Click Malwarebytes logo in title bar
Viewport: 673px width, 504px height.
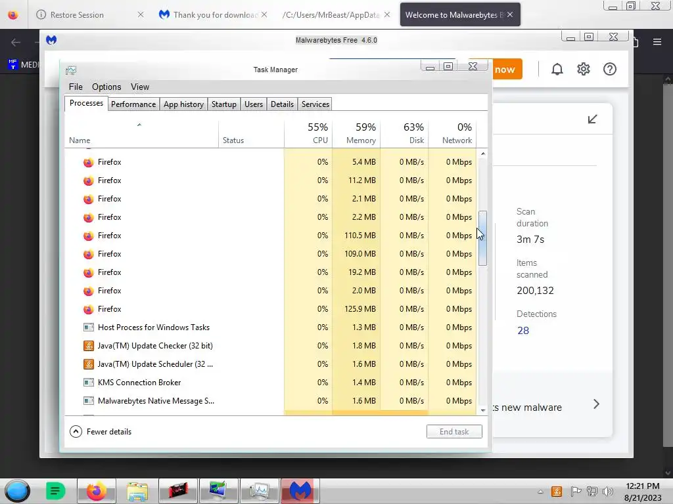51,40
